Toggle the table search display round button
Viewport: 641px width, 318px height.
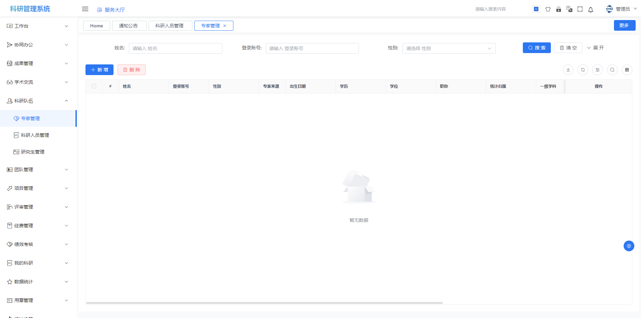click(x=612, y=70)
